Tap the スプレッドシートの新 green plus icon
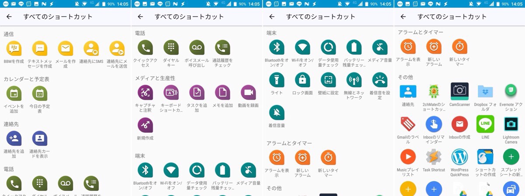This screenshot has height=196, width=525. tap(511, 157)
